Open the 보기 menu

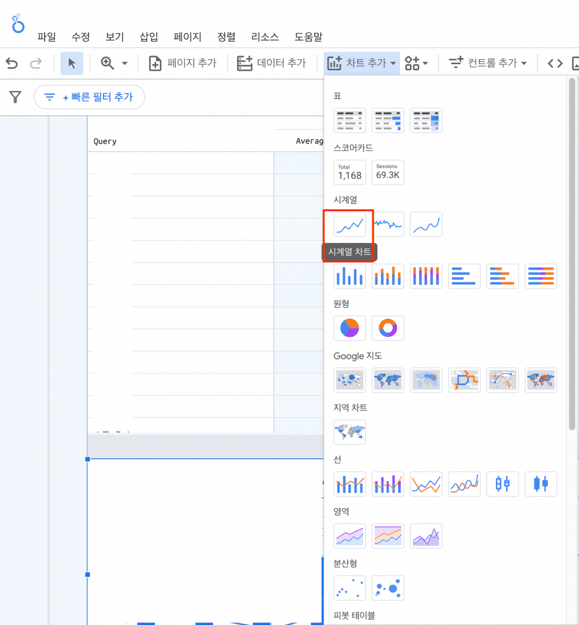pos(115,37)
